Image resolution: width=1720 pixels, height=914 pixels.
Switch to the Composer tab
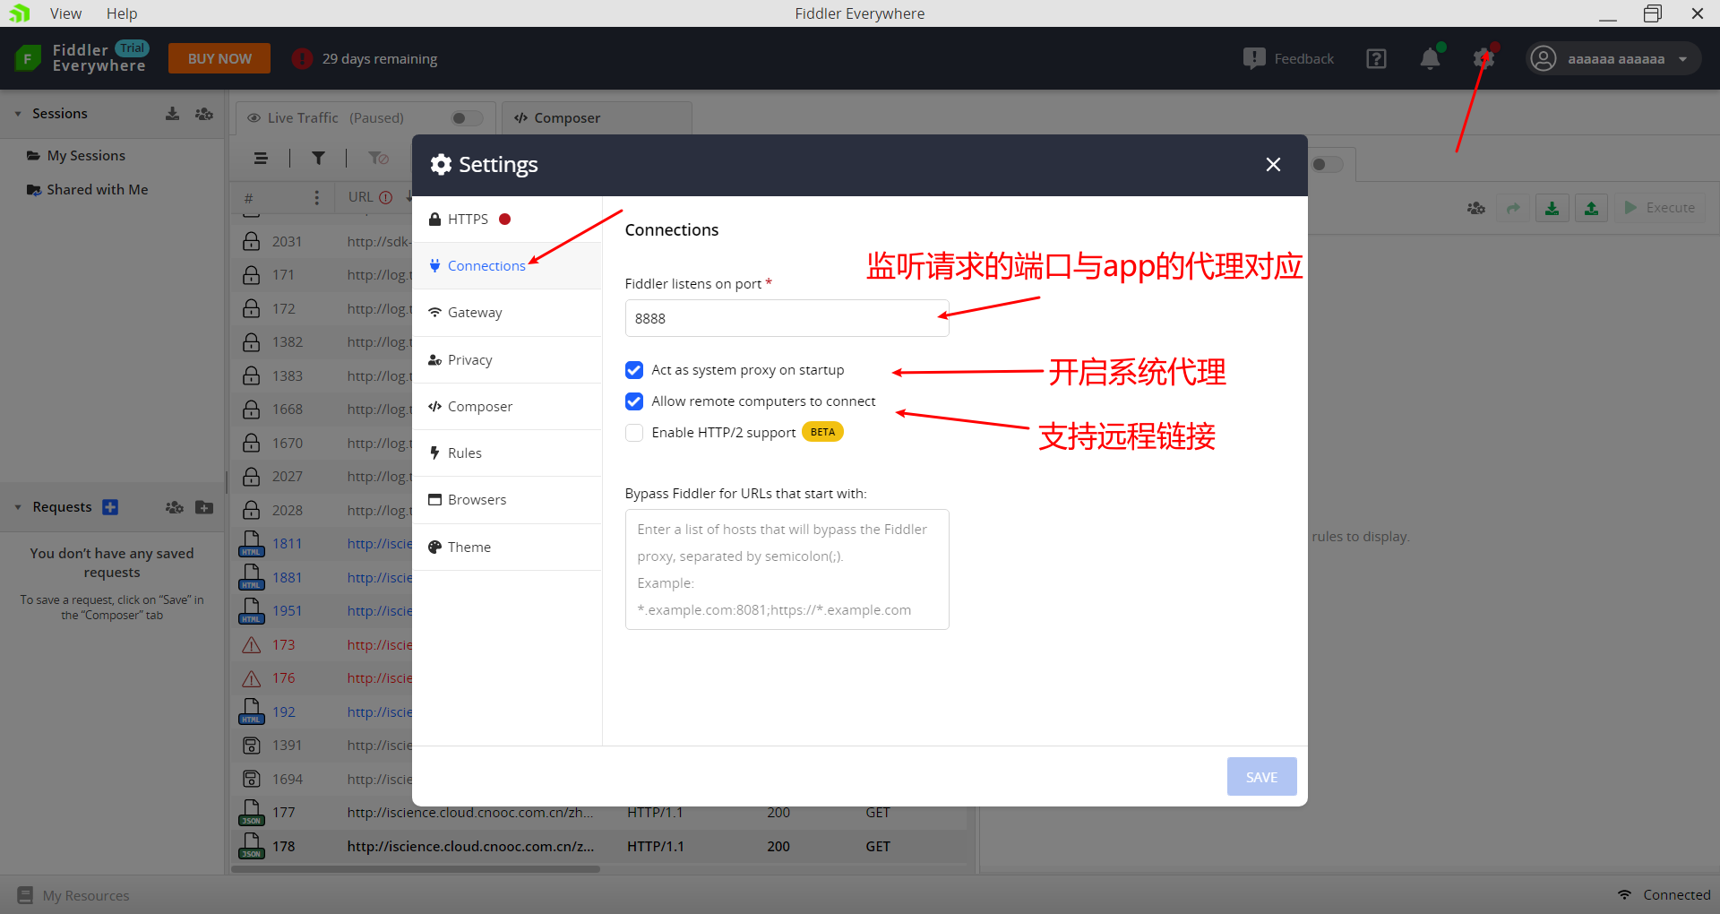click(597, 117)
